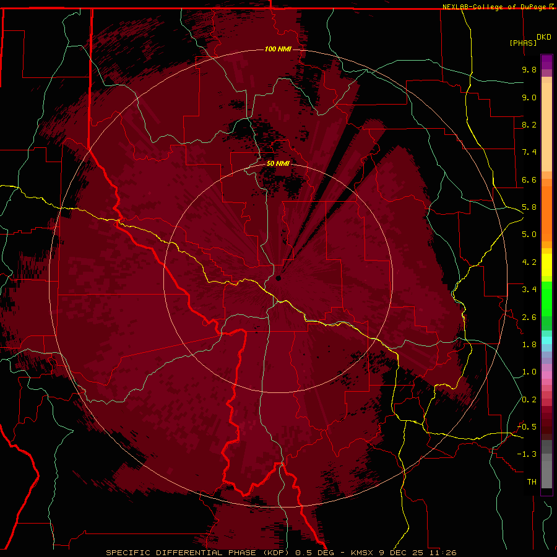Click the bright green segment of the color bar

coord(546,299)
